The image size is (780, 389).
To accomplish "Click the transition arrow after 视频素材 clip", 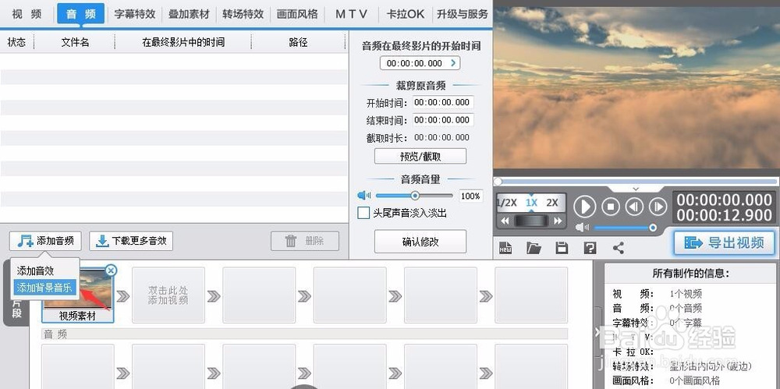I will pyautogui.click(x=123, y=296).
